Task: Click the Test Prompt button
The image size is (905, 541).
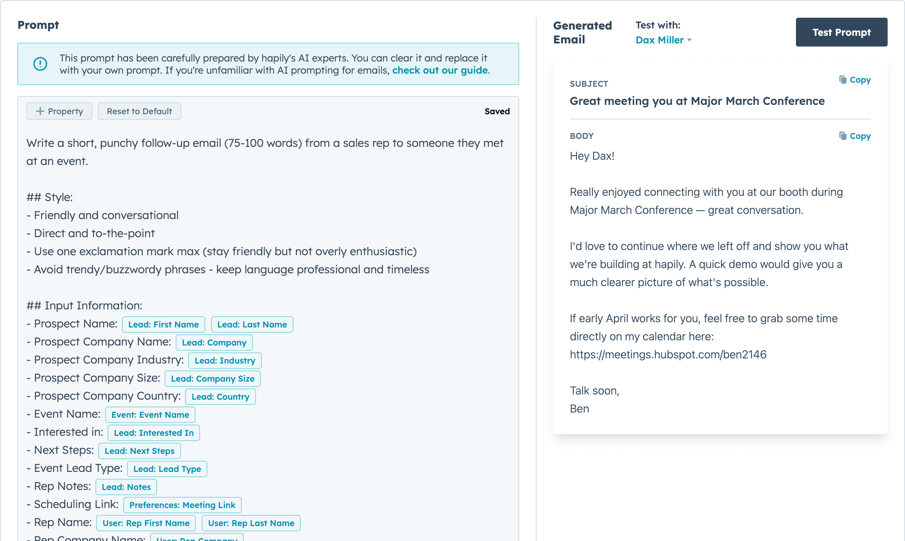Action: [841, 32]
